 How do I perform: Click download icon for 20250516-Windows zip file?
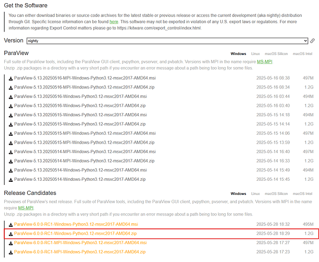pos(11,106)
